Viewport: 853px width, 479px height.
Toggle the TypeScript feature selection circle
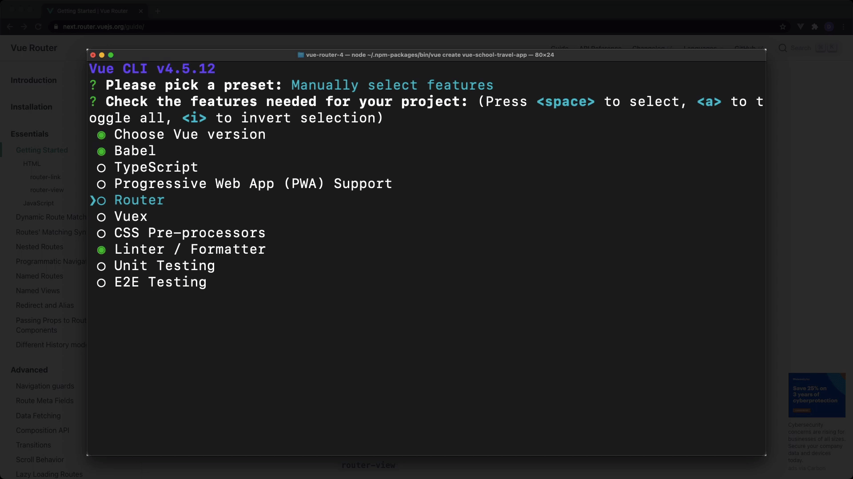pyautogui.click(x=101, y=168)
